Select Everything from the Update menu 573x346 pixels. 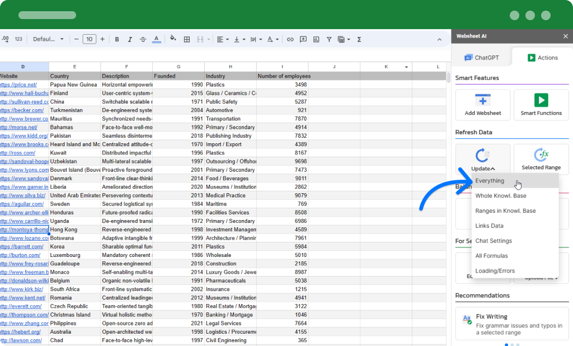point(490,181)
